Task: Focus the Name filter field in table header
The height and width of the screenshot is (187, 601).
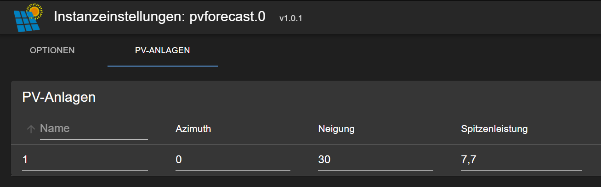Action: (x=94, y=129)
